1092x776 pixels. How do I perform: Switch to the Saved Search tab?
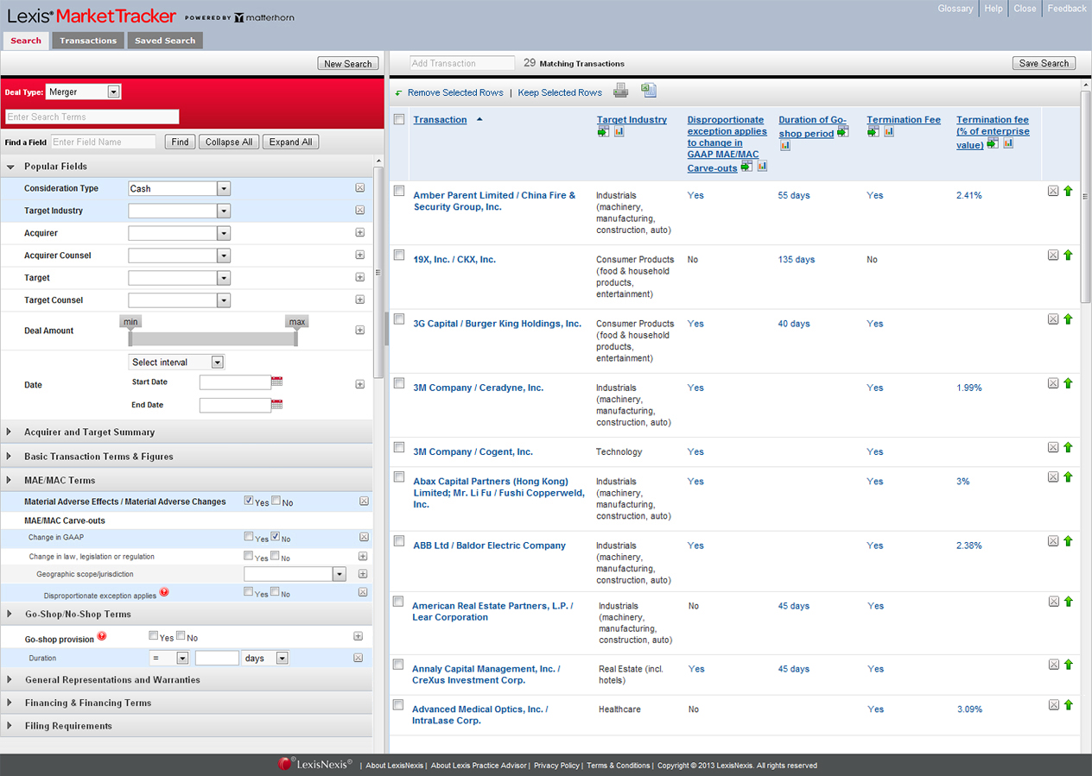[165, 41]
